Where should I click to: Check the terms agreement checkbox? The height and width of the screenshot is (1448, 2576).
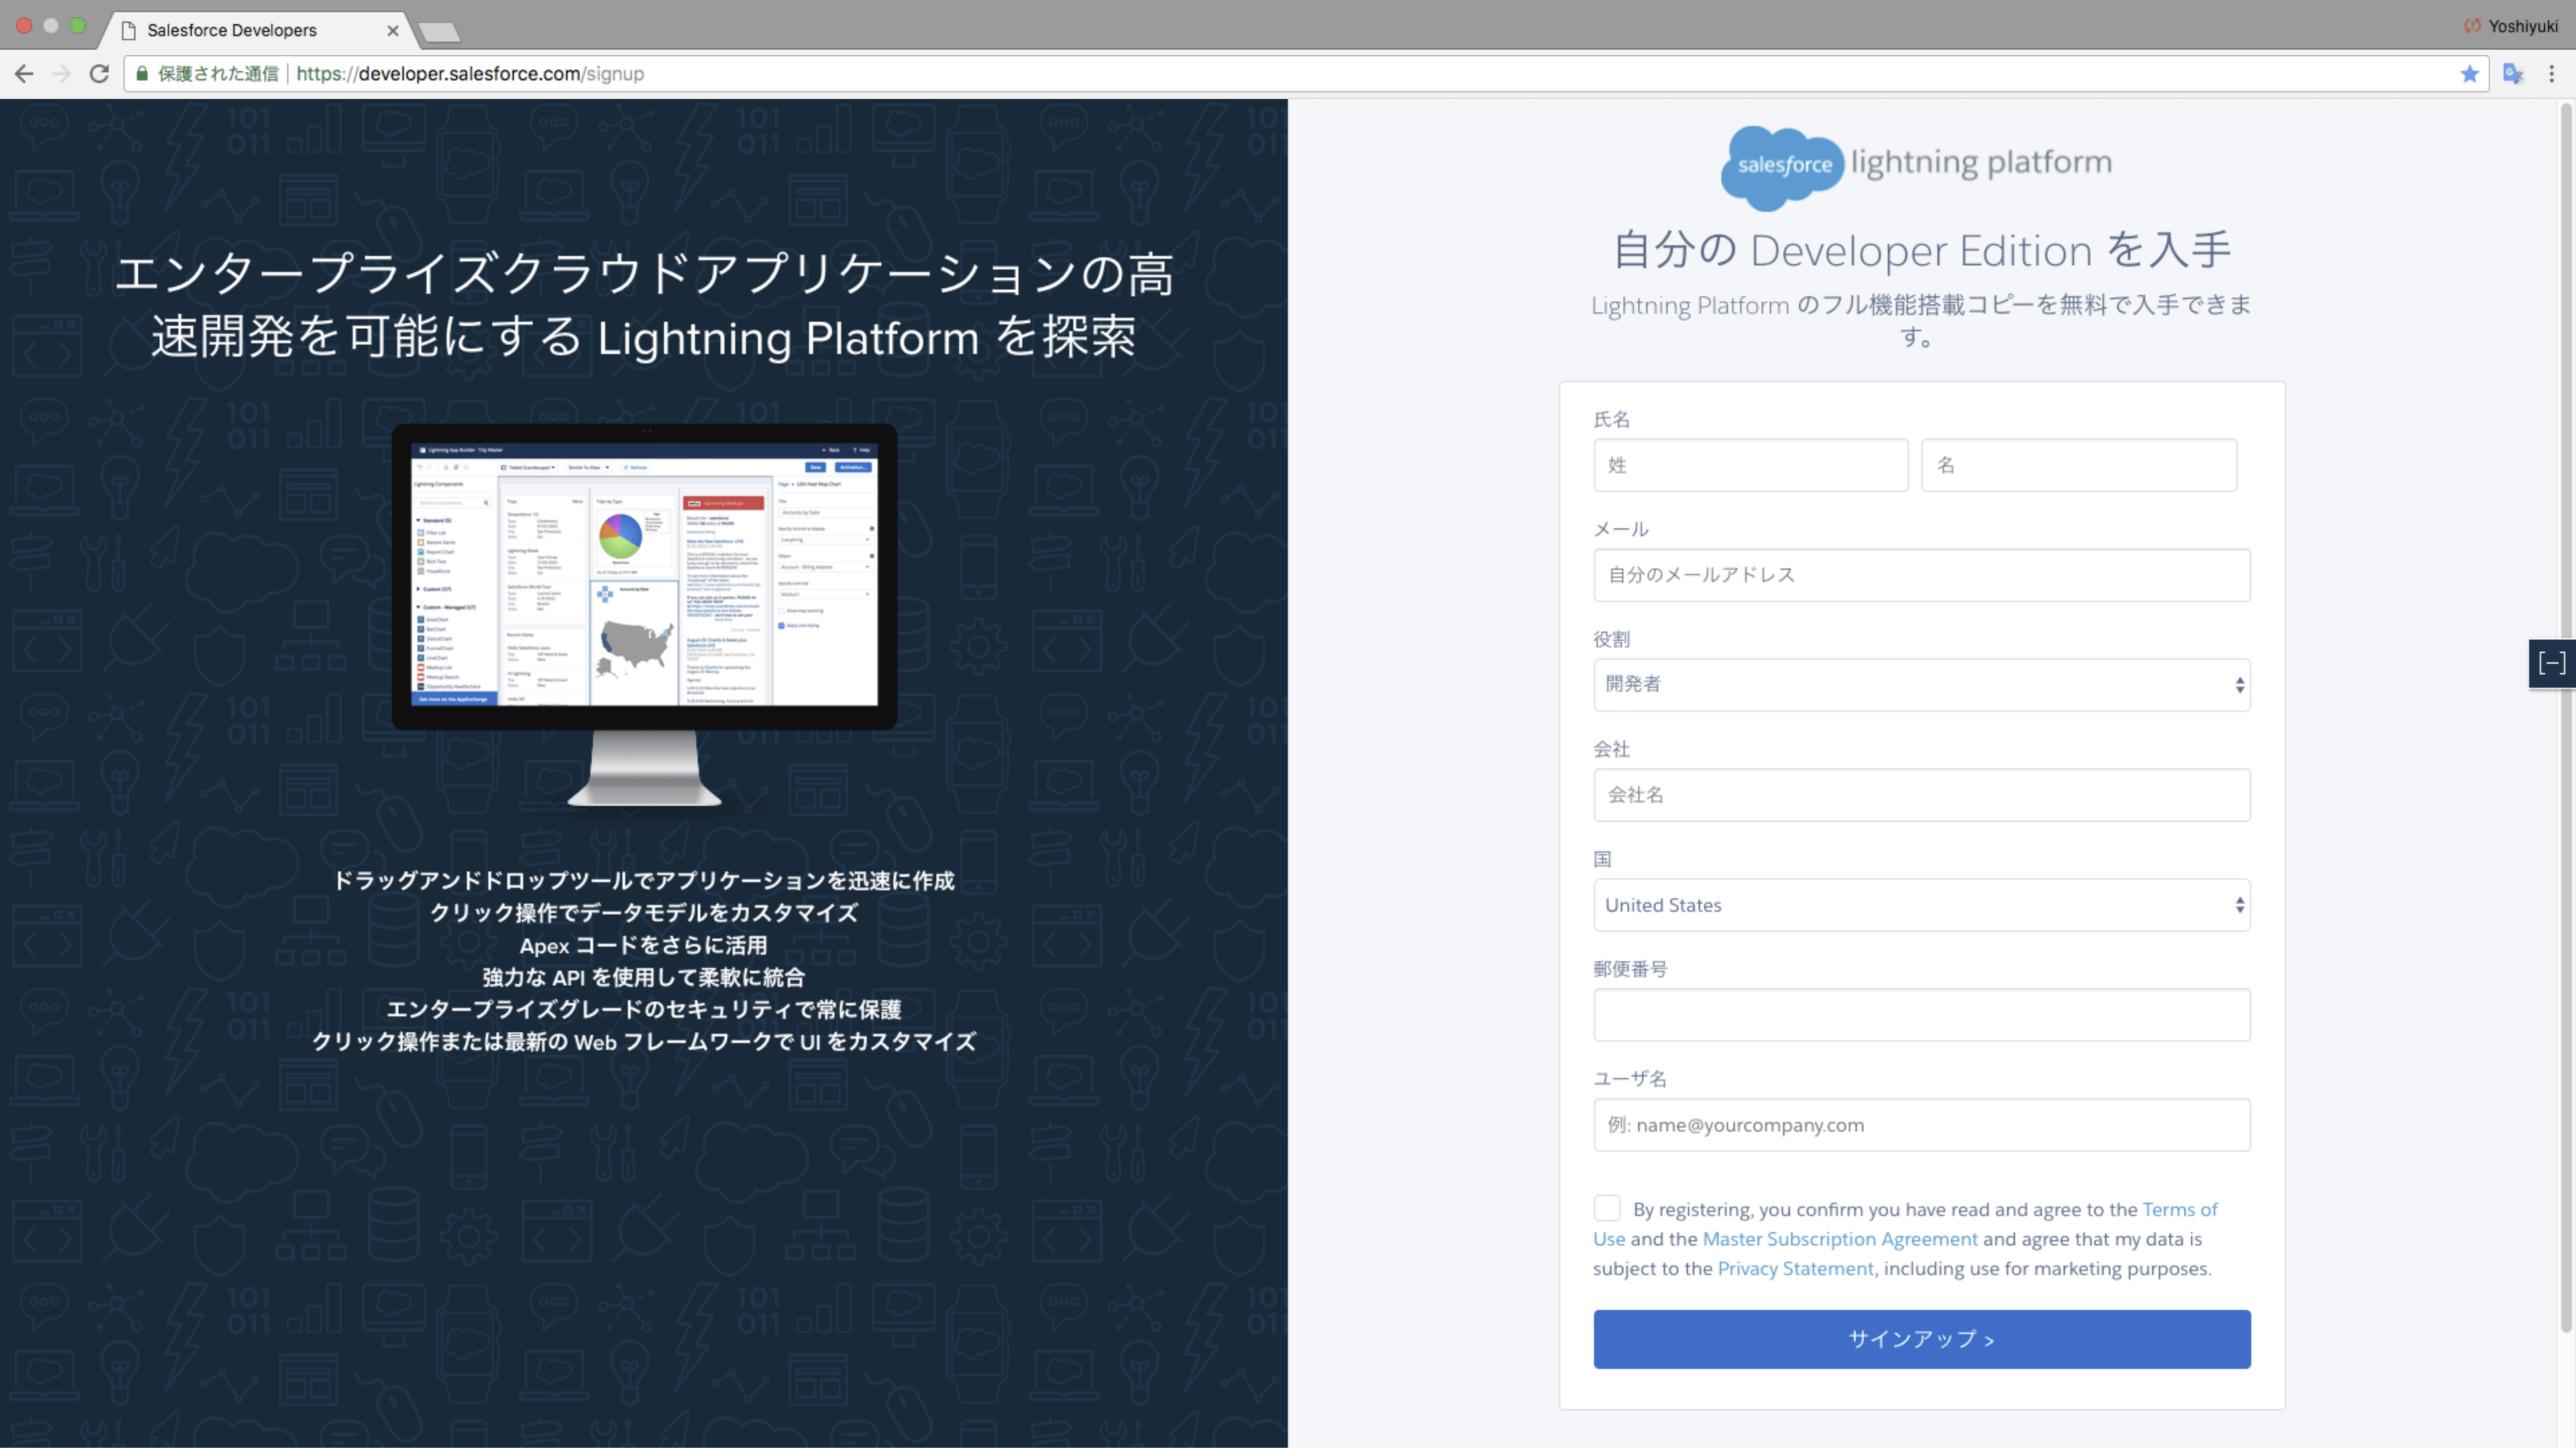click(1606, 1208)
